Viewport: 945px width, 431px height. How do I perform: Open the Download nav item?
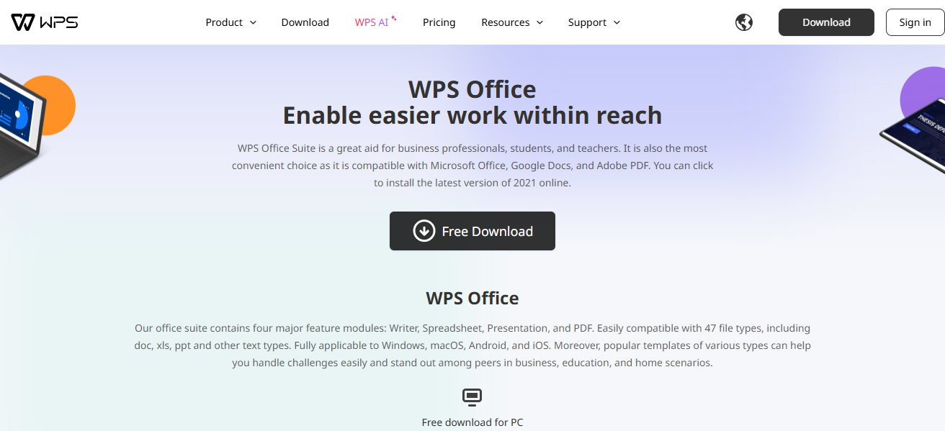305,22
